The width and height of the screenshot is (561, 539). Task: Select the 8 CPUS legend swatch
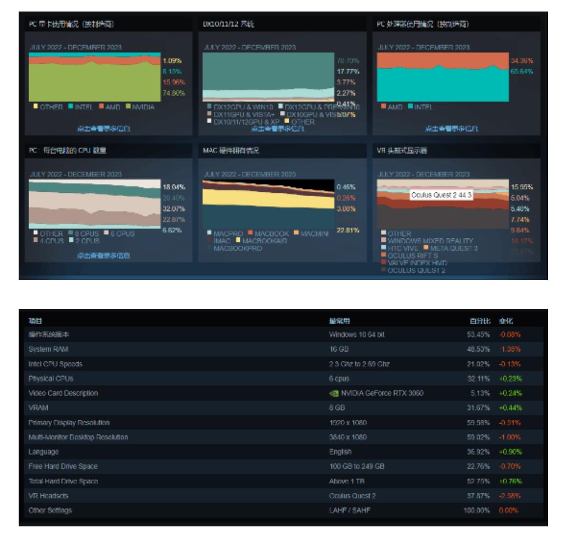(71, 232)
